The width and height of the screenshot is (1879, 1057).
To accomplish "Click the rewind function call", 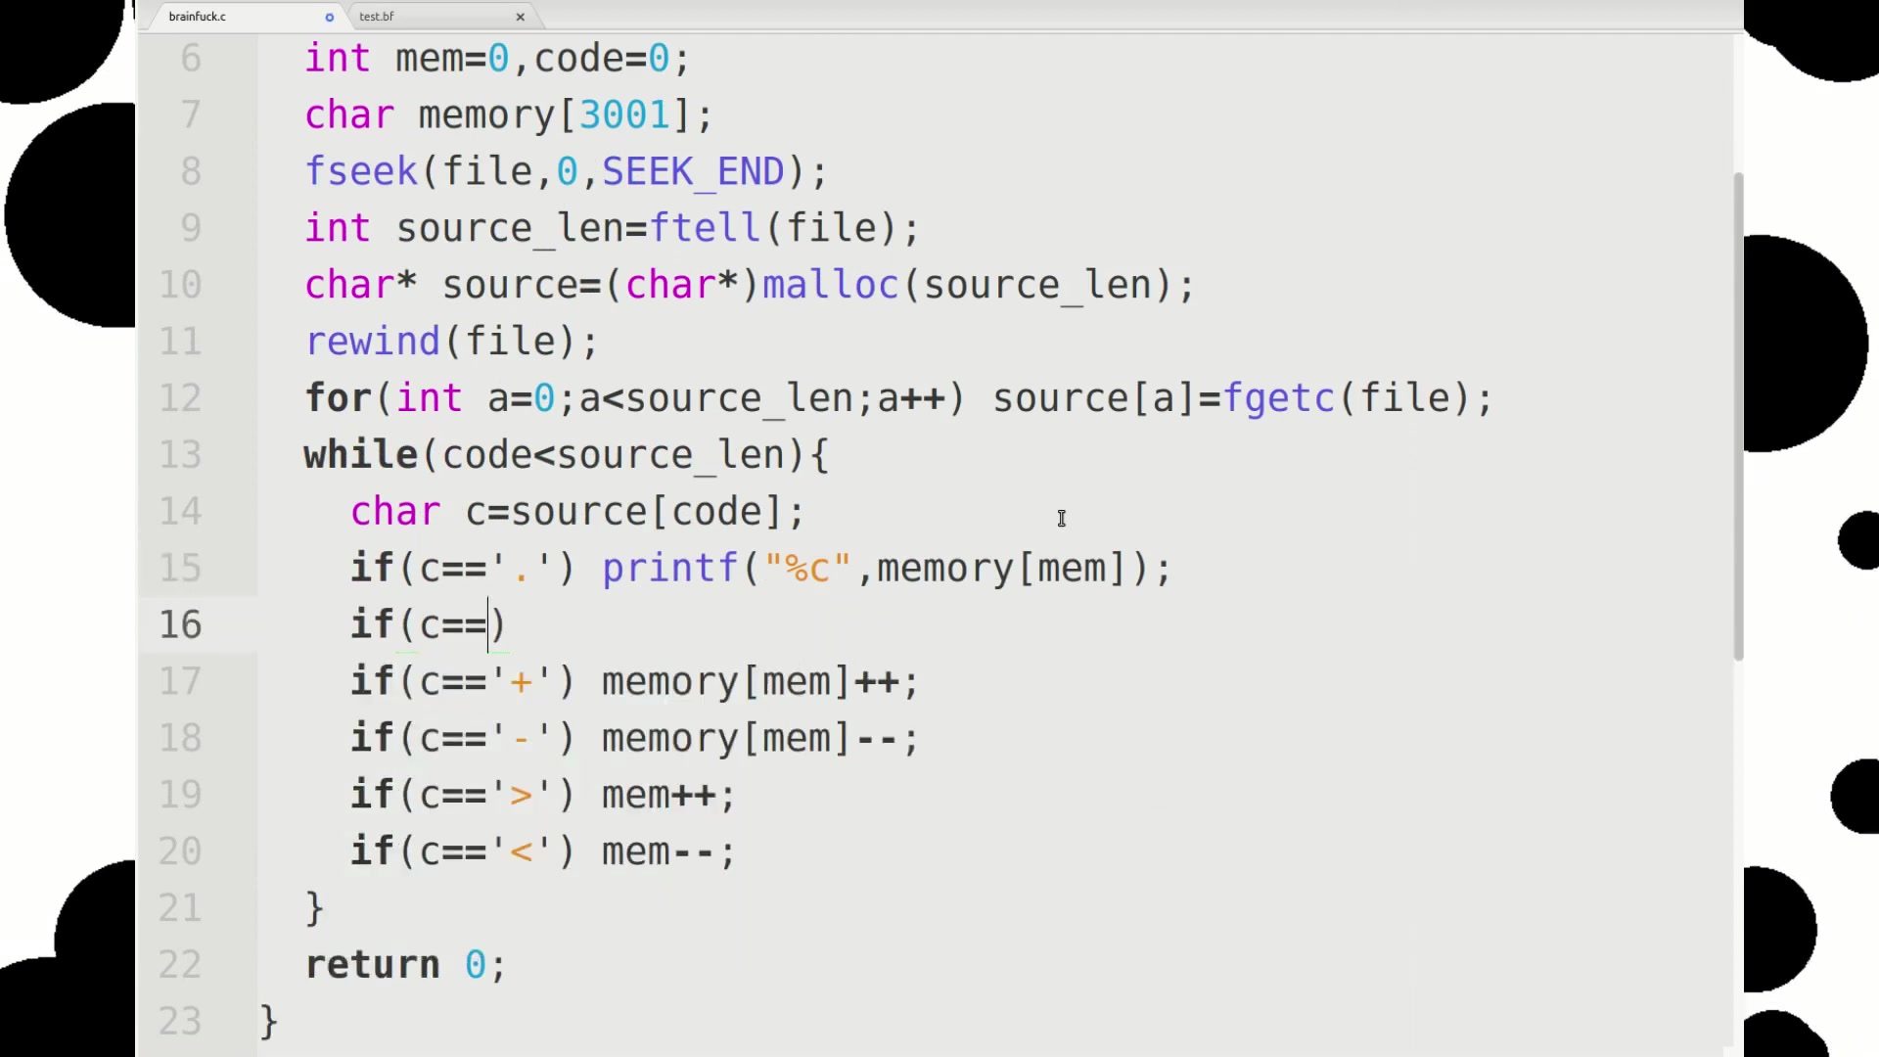I will [373, 342].
